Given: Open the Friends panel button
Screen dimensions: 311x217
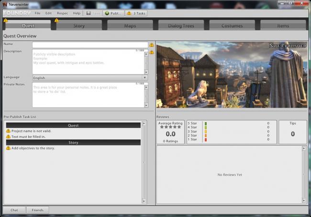Looking at the screenshot, I should (37, 210).
